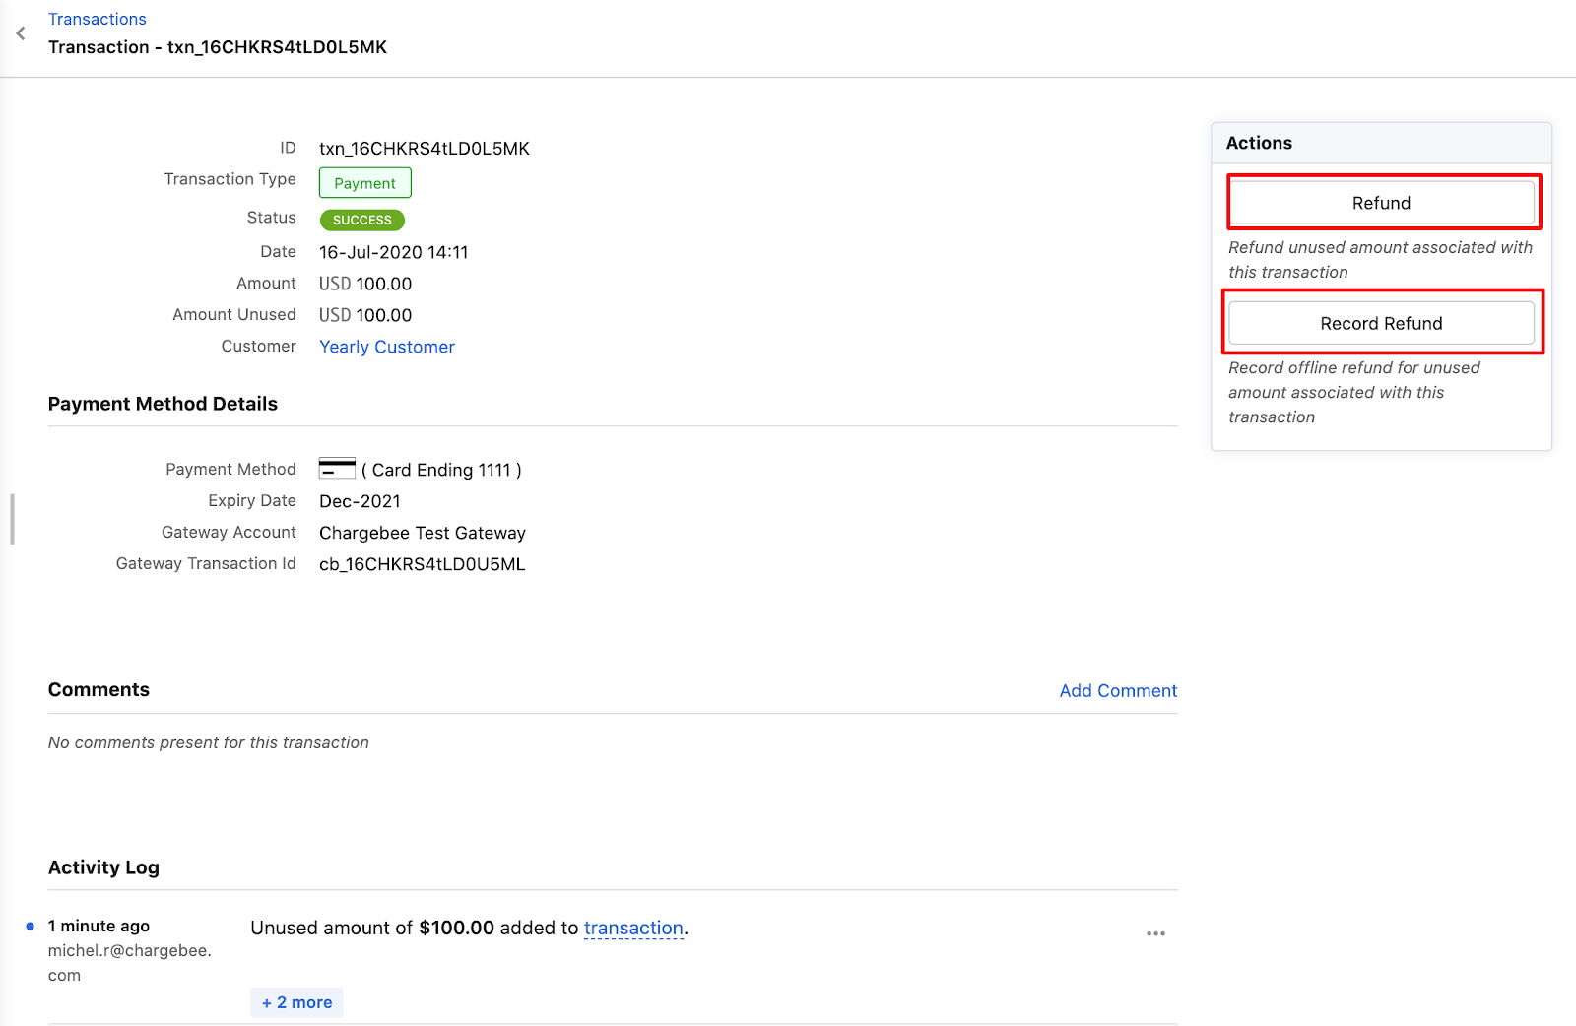Expand the '+ 2 more' activity entries
The height and width of the screenshot is (1026, 1576).
click(x=296, y=1002)
